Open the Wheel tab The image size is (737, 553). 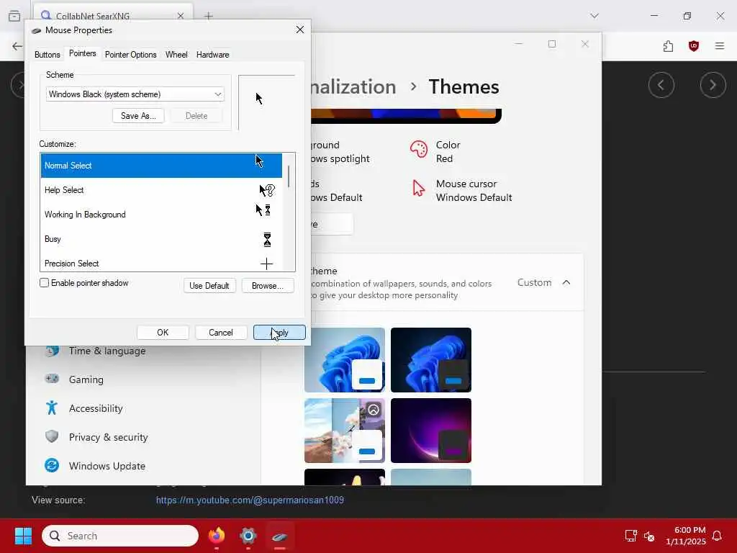(176, 55)
